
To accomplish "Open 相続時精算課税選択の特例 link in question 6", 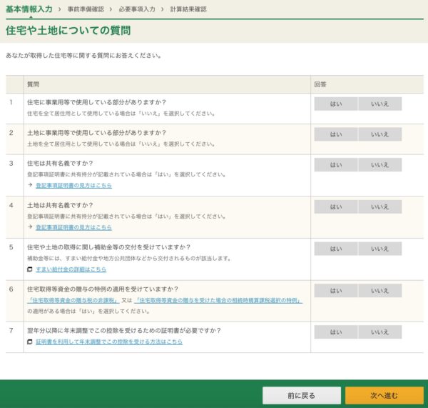I will [218, 300].
